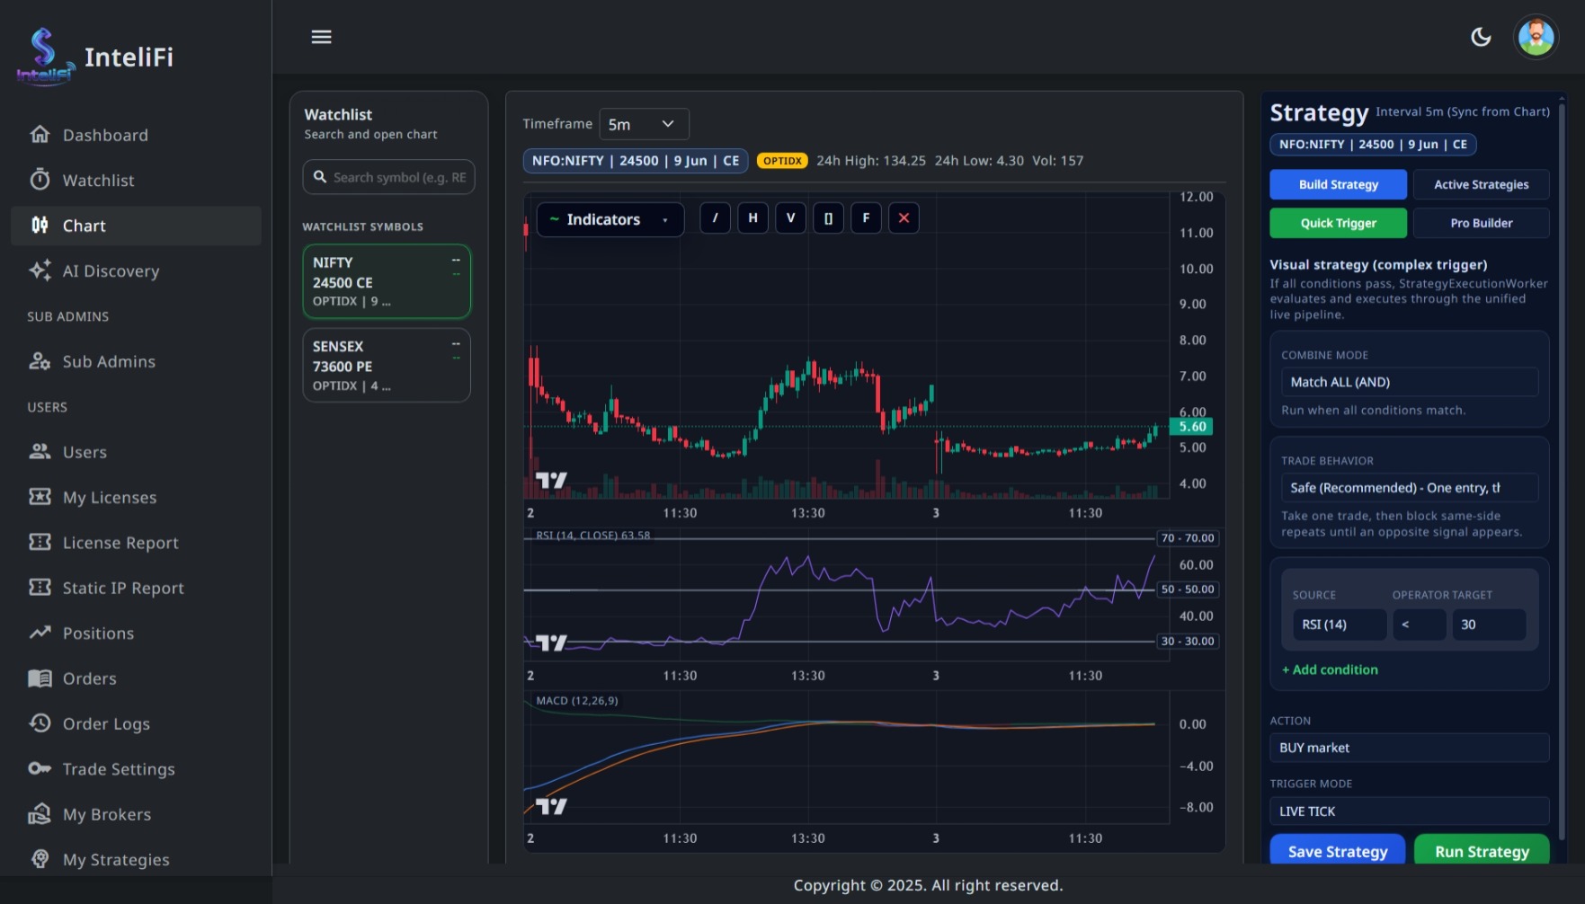
Task: Select the trend line drawing tool
Action: [x=715, y=218]
